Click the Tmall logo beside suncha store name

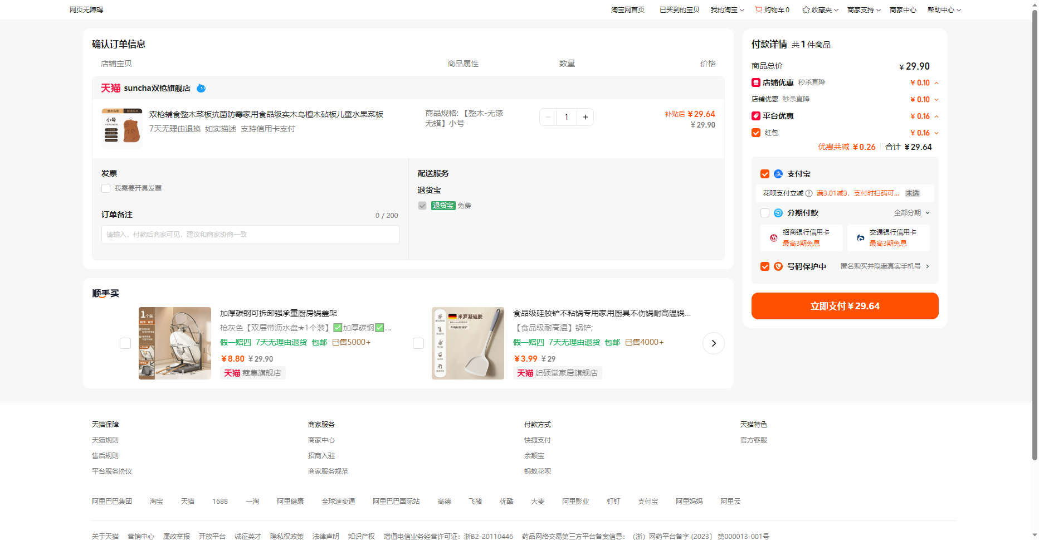click(110, 88)
